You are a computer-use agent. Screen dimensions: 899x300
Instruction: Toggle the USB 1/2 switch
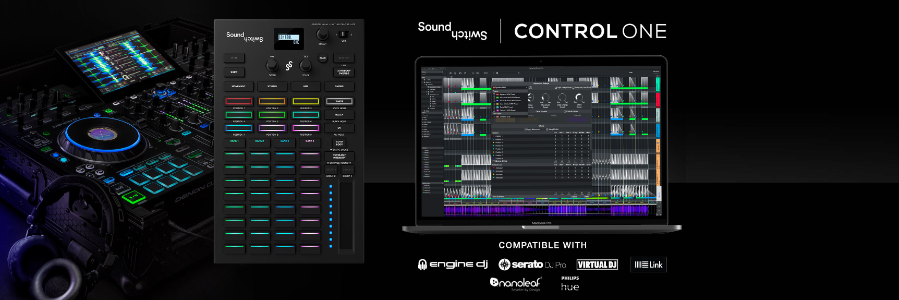pyautogui.click(x=344, y=34)
